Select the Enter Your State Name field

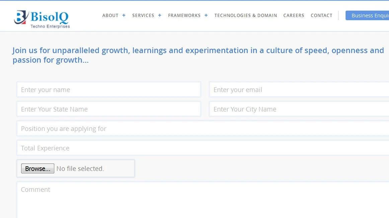tap(108, 109)
